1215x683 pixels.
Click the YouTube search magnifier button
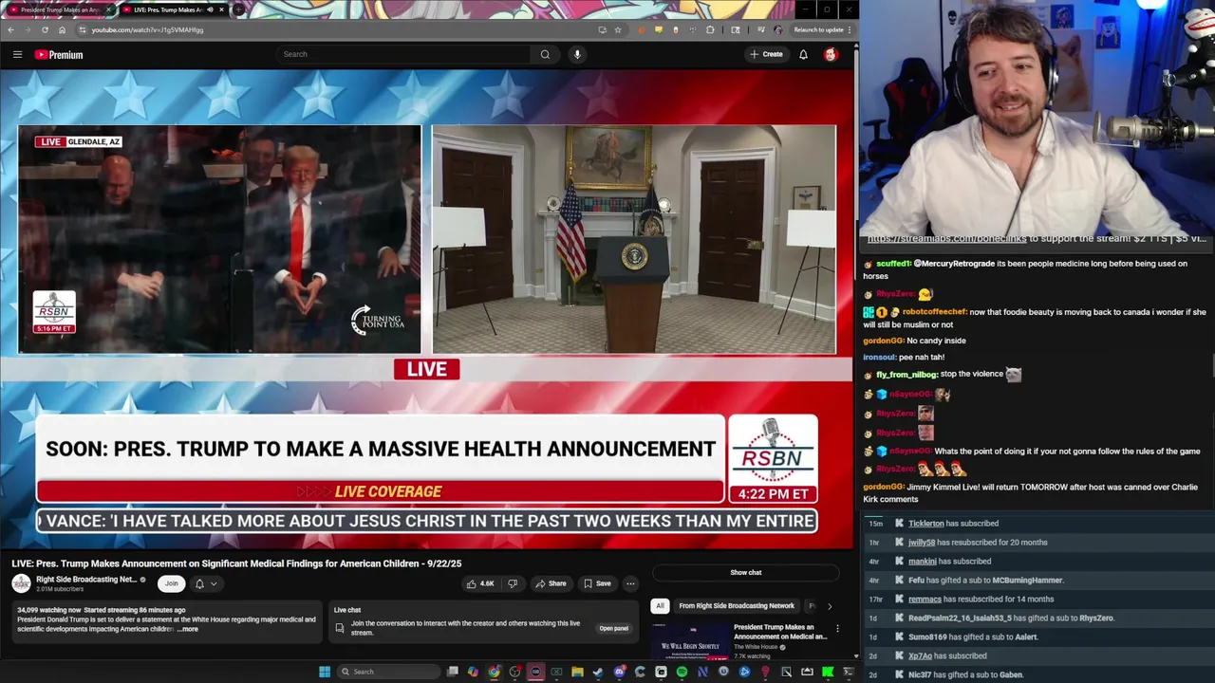point(545,54)
